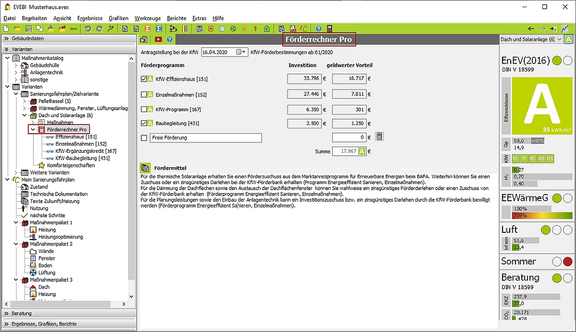Click the orange sigma sum icon
The width and height of the screenshot is (576, 332).
tap(148, 29)
